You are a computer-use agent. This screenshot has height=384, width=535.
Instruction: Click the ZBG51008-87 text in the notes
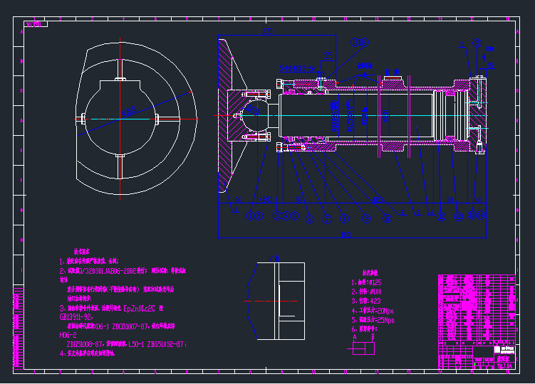tap(86, 344)
